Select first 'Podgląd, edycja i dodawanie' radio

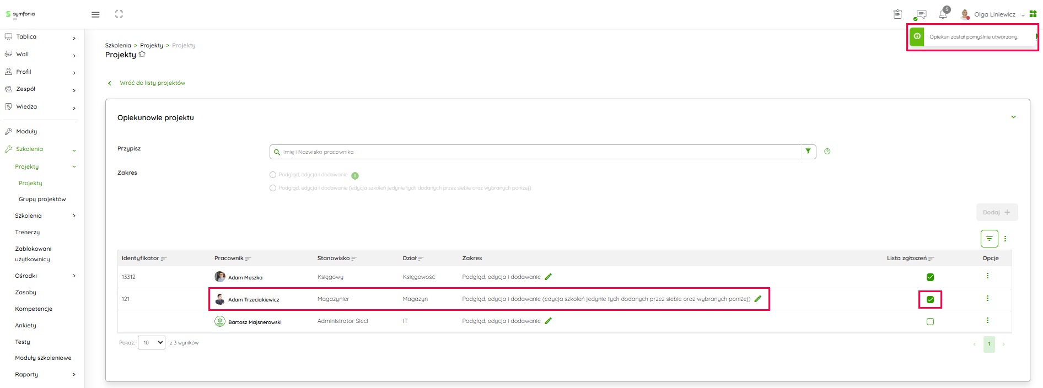coord(273,175)
